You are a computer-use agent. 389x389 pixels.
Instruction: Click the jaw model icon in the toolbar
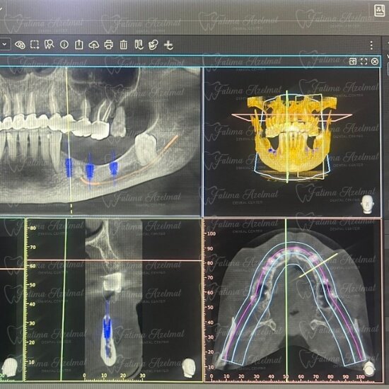pos(153,45)
